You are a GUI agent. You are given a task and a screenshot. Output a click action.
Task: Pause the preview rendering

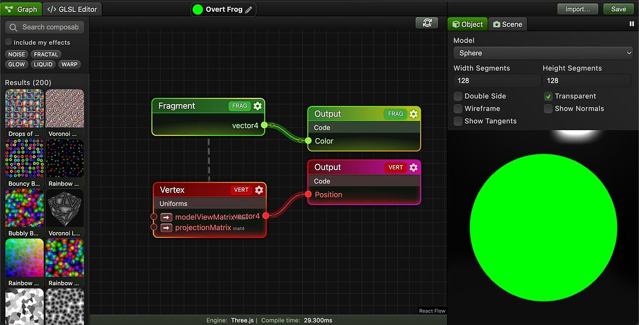click(632, 24)
